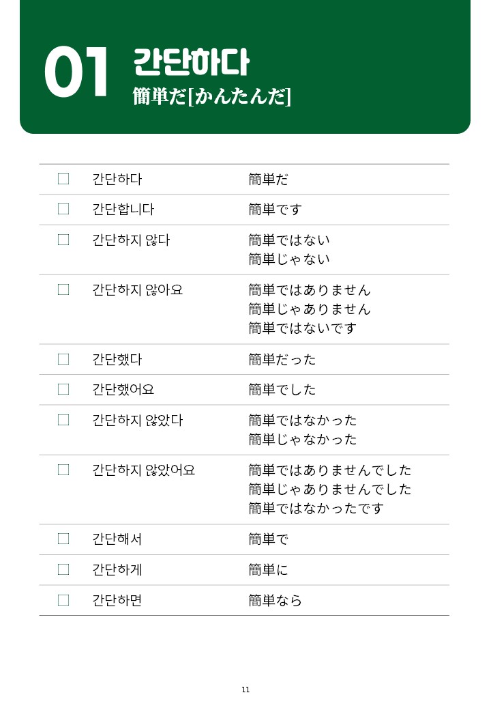Click the phrase 簡単ではなかったです

pos(316,509)
